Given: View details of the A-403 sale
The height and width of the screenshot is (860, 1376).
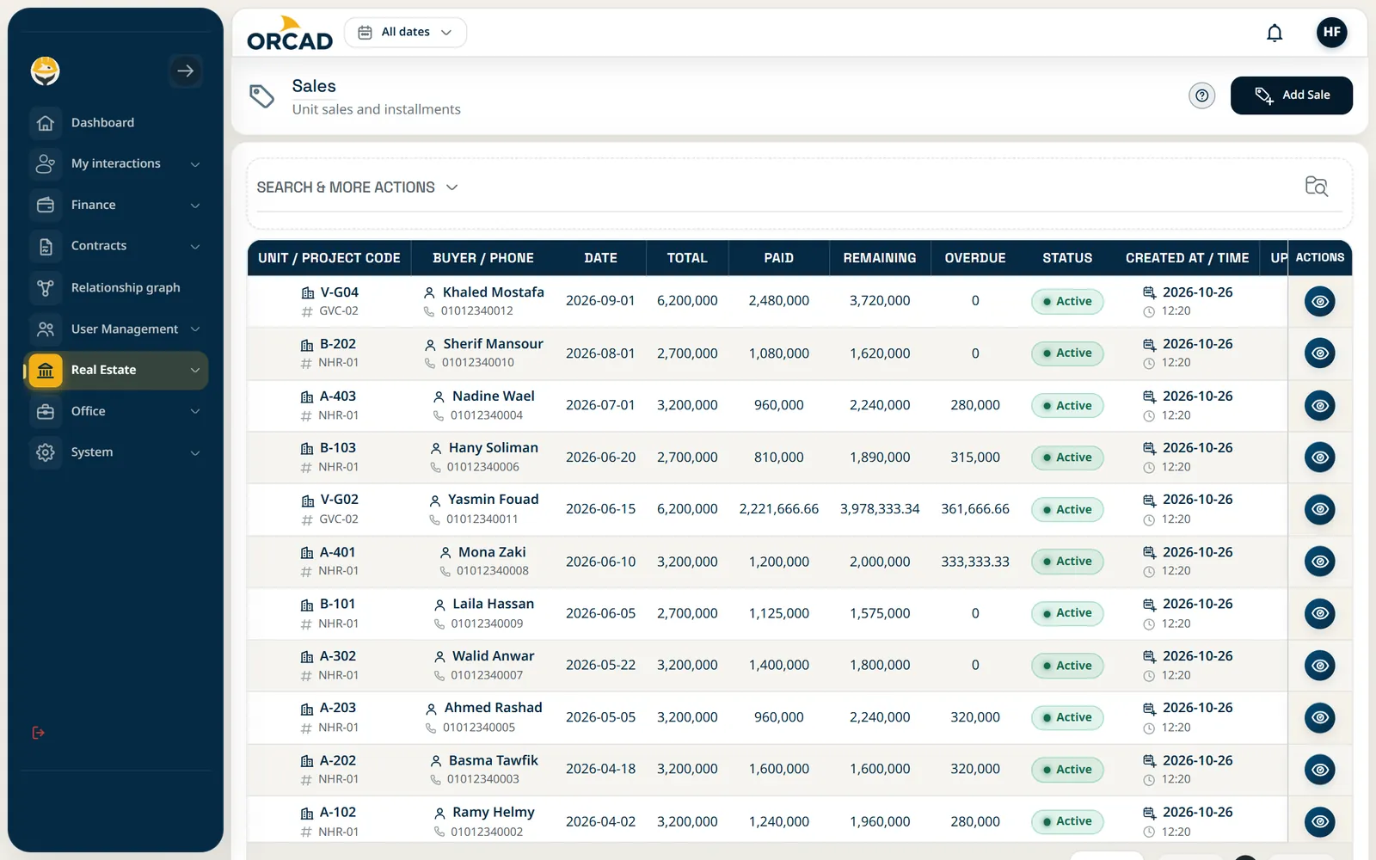Looking at the screenshot, I should point(1320,406).
